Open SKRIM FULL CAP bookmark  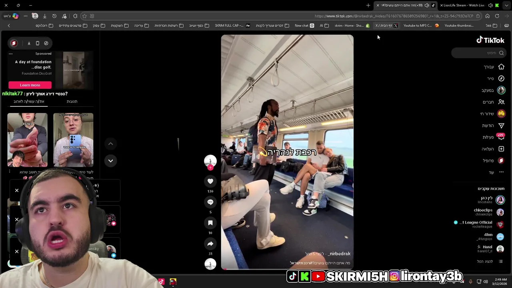[x=232, y=26]
